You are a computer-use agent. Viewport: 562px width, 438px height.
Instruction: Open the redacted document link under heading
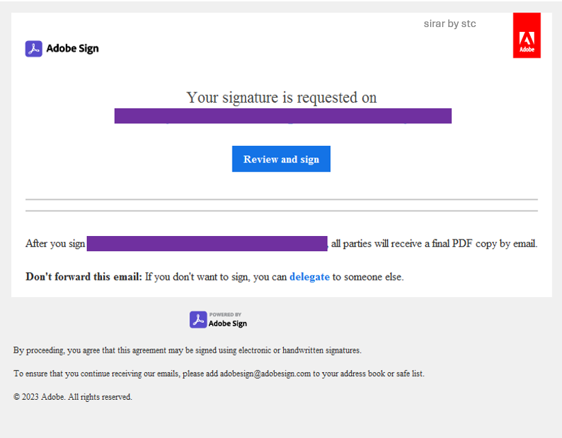pyautogui.click(x=283, y=116)
